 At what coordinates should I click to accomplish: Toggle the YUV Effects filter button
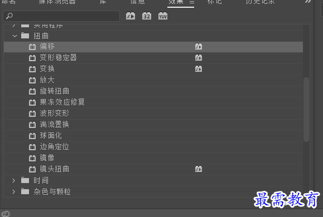pos(163,16)
